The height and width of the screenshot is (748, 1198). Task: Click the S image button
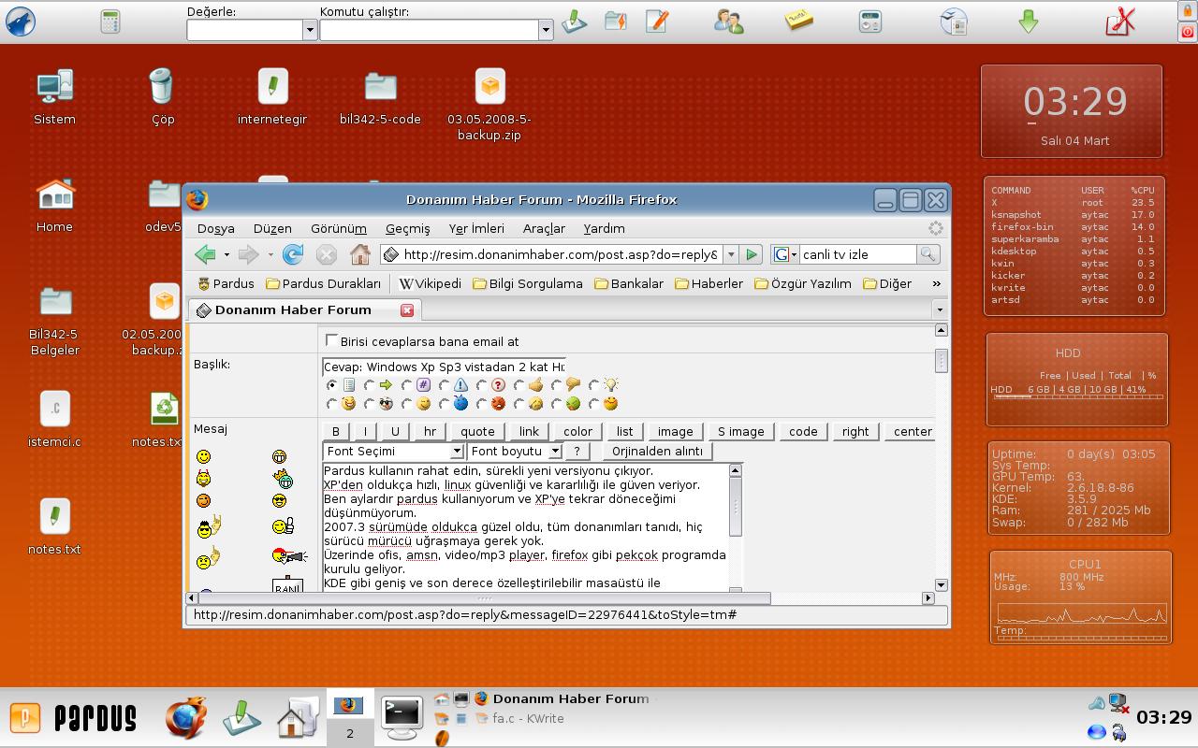[x=740, y=431]
